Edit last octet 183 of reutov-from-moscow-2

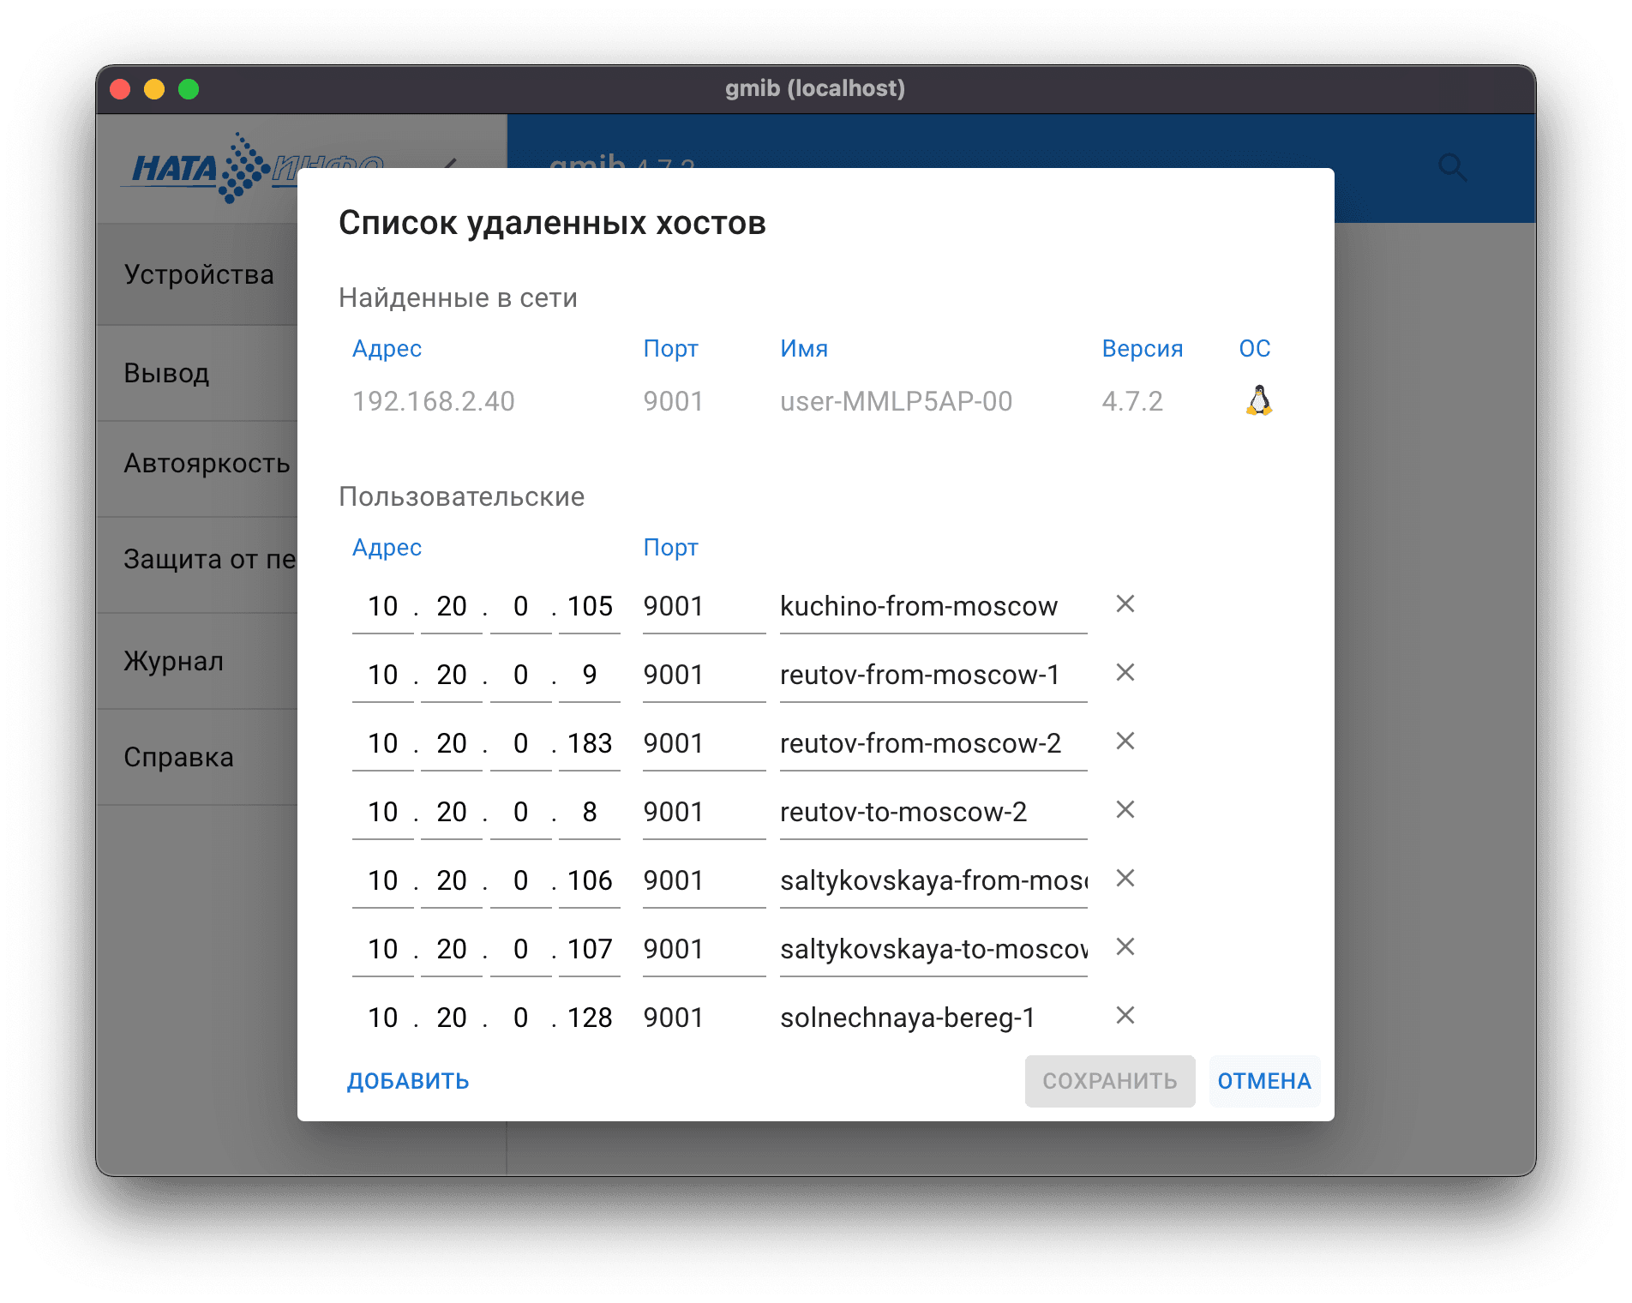(x=590, y=744)
